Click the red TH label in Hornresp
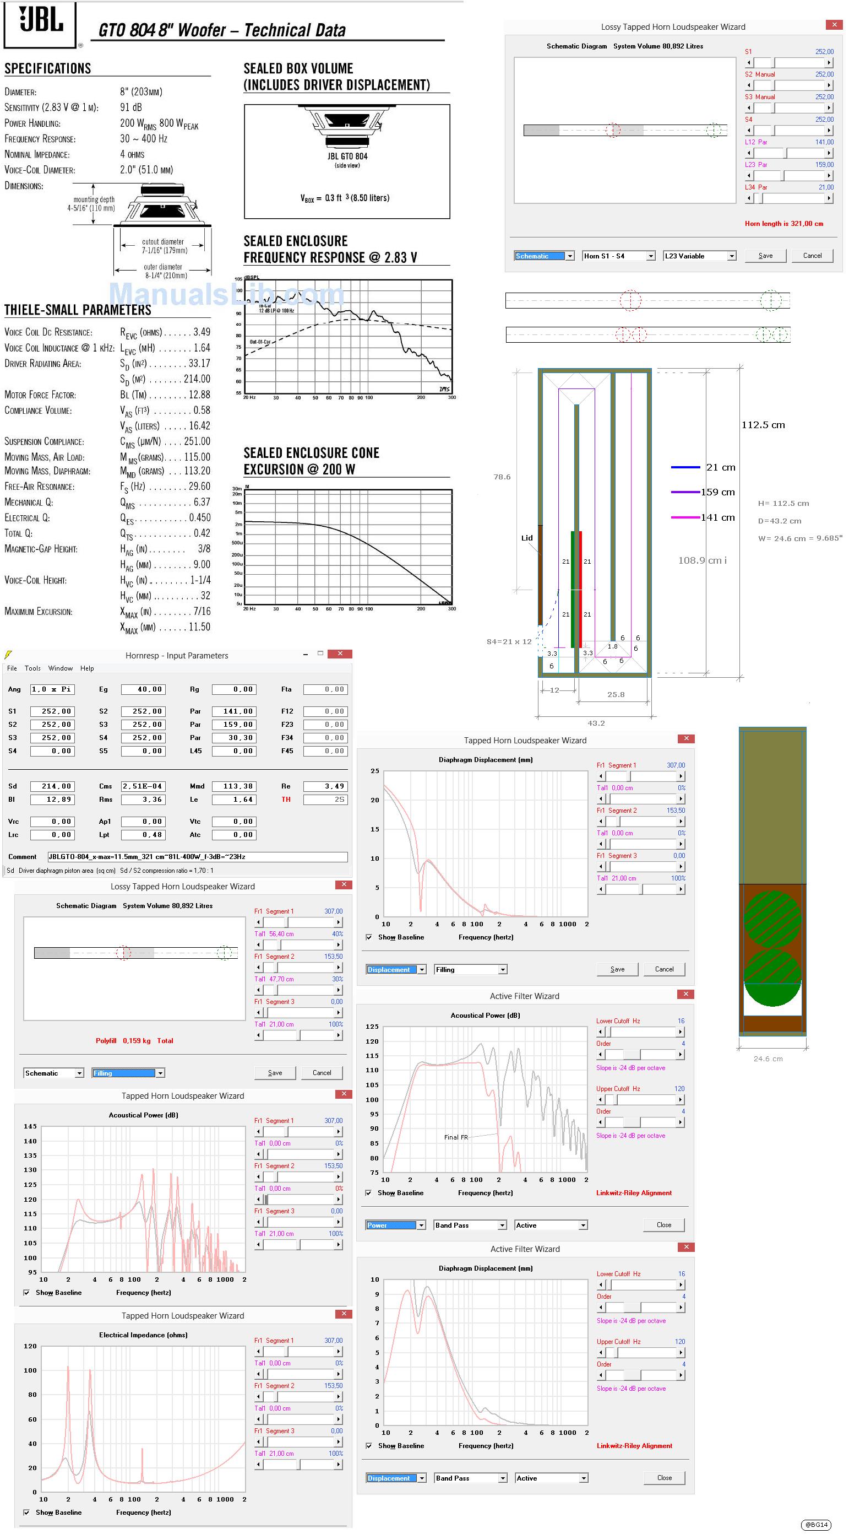The image size is (860, 1539). [286, 800]
